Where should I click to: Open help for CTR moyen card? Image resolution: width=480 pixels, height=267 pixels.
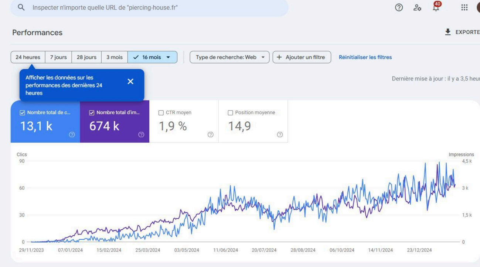point(210,135)
